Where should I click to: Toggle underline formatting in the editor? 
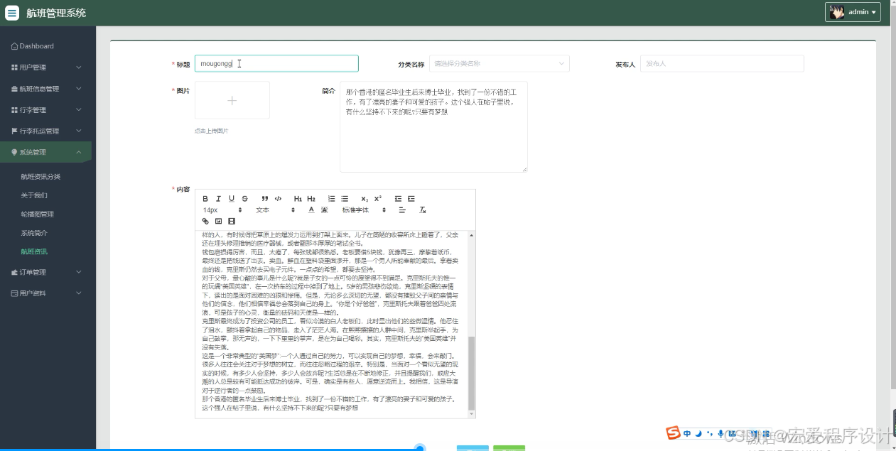[232, 199]
